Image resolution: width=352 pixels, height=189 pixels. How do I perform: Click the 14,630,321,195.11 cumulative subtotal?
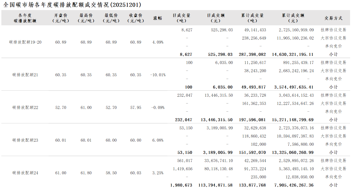pyautogui.click(x=293, y=54)
